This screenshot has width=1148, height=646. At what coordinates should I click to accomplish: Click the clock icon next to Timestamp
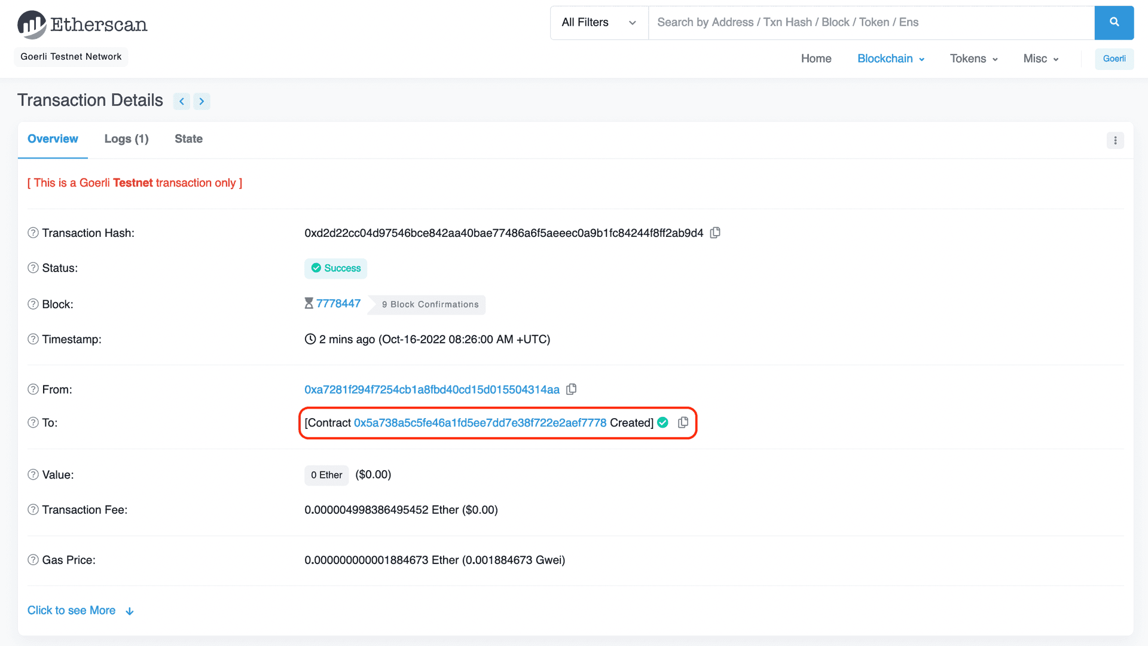pyautogui.click(x=310, y=339)
